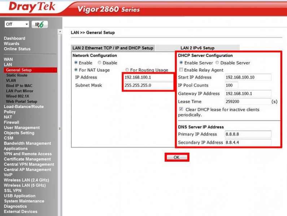Expand Objects Setting menu
This screenshot has width=287, height=216.
coord(19,133)
